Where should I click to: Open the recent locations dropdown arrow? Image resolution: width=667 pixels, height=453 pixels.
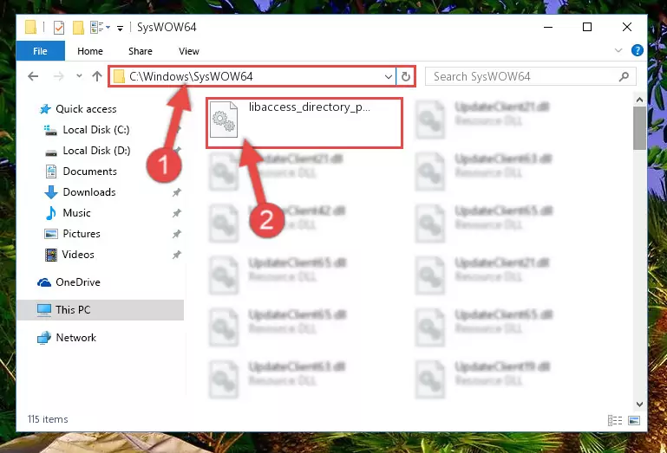pos(79,76)
